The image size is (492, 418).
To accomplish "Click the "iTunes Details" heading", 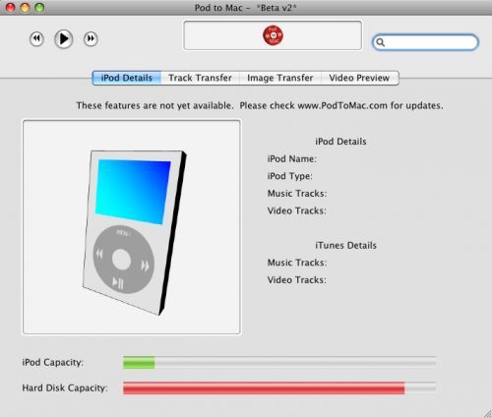I will [x=345, y=245].
